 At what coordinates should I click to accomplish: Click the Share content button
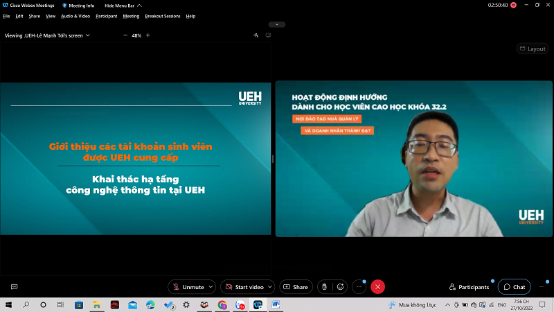(x=296, y=287)
